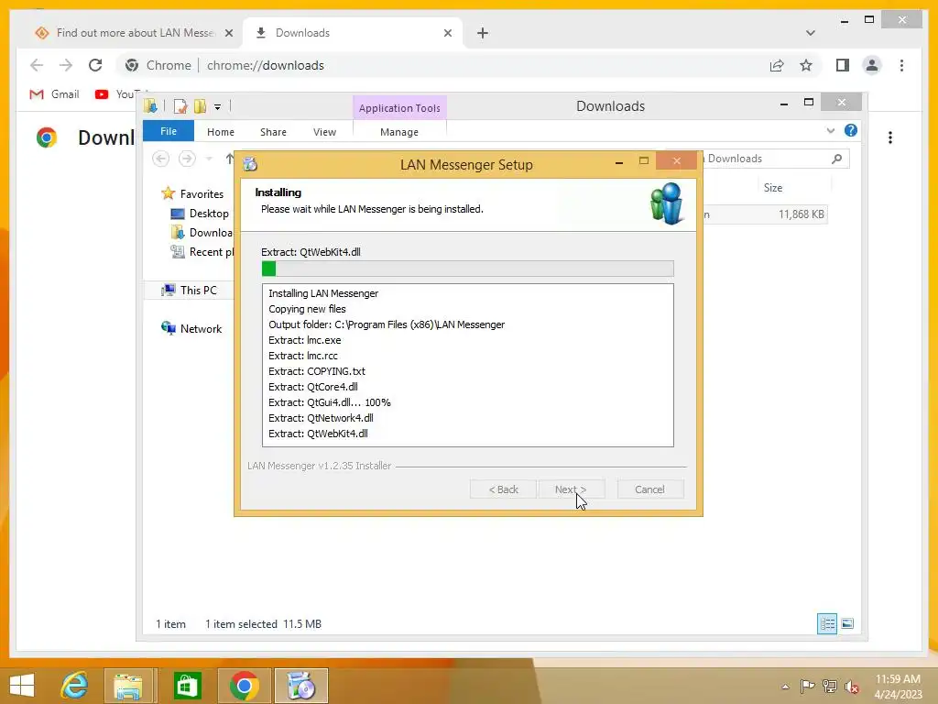Open the View ribbon tab in Explorer
The width and height of the screenshot is (938, 704).
pyautogui.click(x=324, y=132)
